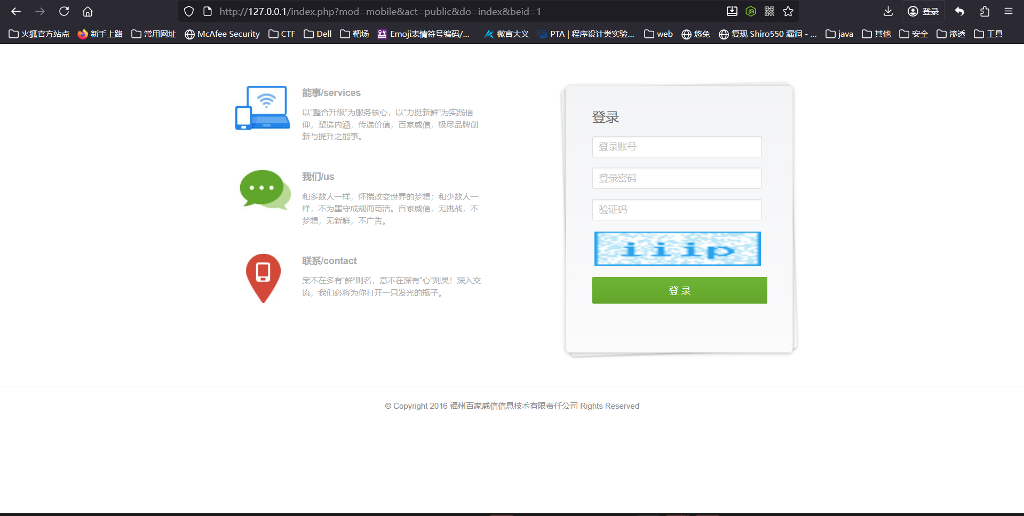Reload the current page
This screenshot has height=516, width=1024.
(64, 11)
